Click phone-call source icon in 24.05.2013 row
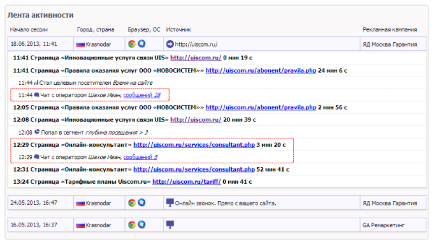Screen dimensions: 434x245 tap(170, 203)
